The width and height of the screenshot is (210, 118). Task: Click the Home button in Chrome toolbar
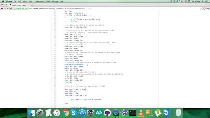point(11,9)
